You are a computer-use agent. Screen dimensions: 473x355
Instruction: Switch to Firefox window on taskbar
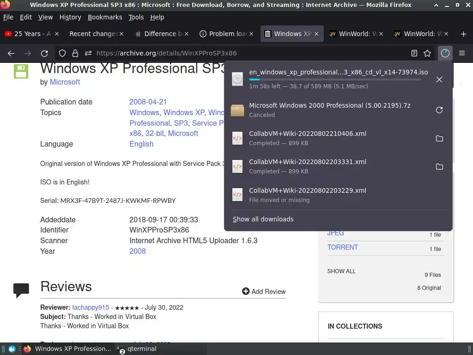(68, 349)
